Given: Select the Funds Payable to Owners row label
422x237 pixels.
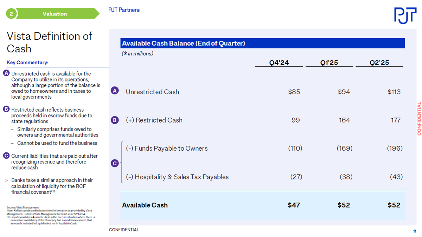Looking at the screenshot, I should coord(167,148).
